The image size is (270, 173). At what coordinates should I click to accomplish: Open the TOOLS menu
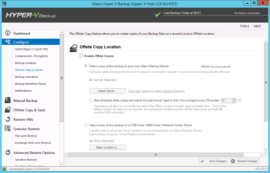pos(244,26)
